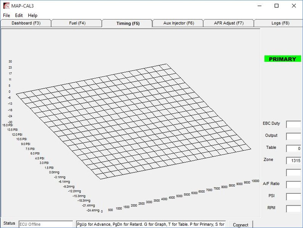This screenshot has width=303, height=228.
Task: Switch to the Dashboard (F3) tab
Action: pyautogui.click(x=26, y=23)
